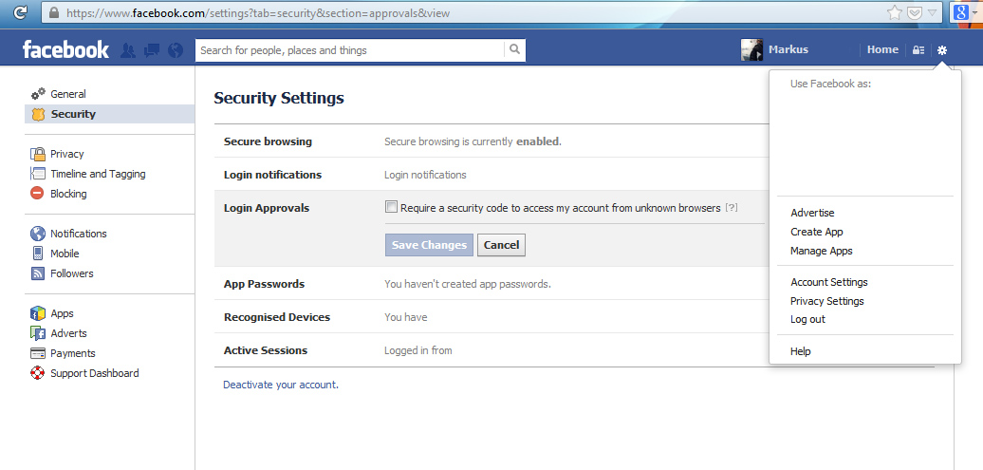Open the messages icon
The image size is (983, 470).
(x=152, y=50)
